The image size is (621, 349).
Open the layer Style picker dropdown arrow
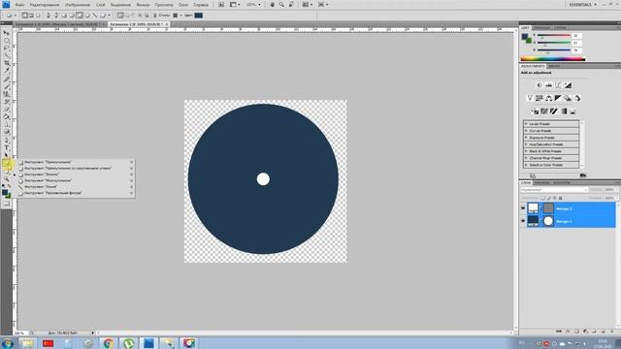point(181,16)
